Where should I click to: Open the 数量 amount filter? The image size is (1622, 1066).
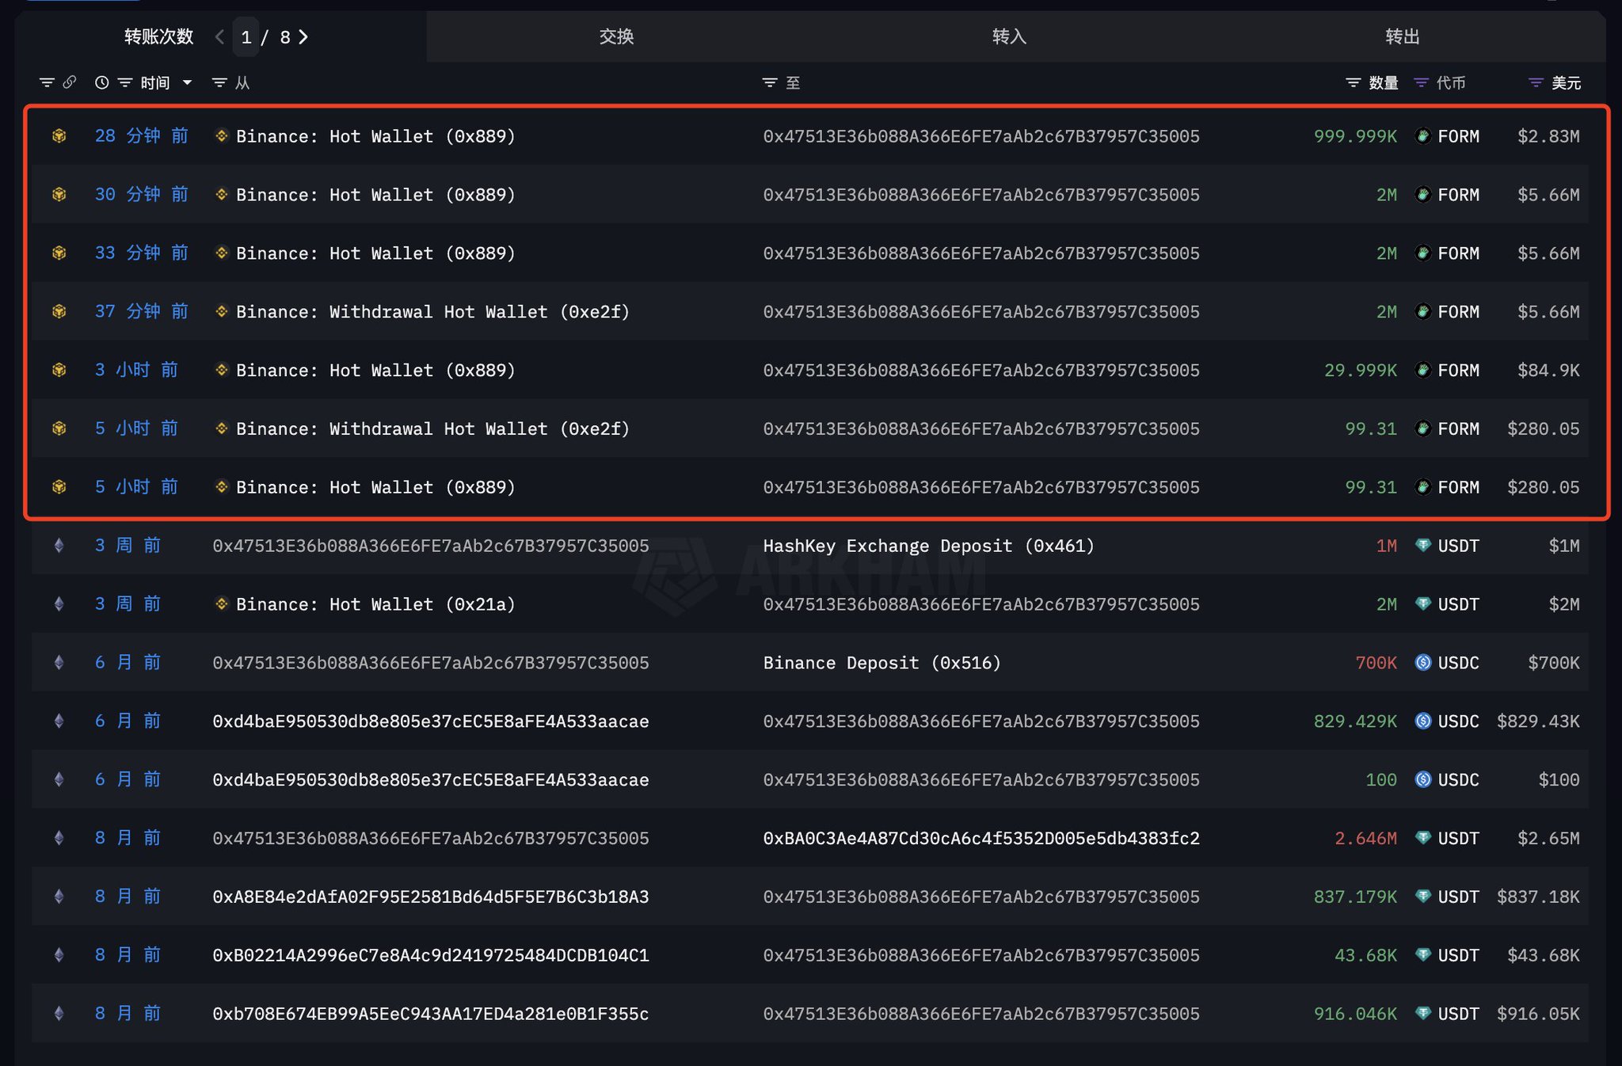[x=1353, y=82]
